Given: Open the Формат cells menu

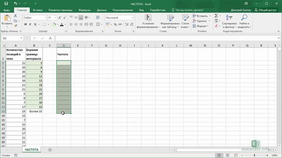Looking at the screenshot, I should pyautogui.click(x=200, y=26).
